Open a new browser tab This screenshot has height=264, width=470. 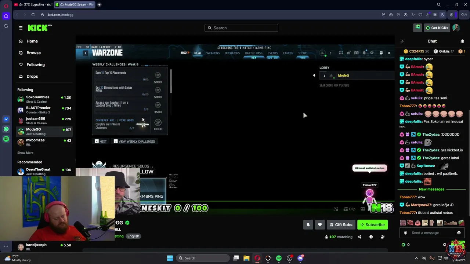tap(99, 5)
